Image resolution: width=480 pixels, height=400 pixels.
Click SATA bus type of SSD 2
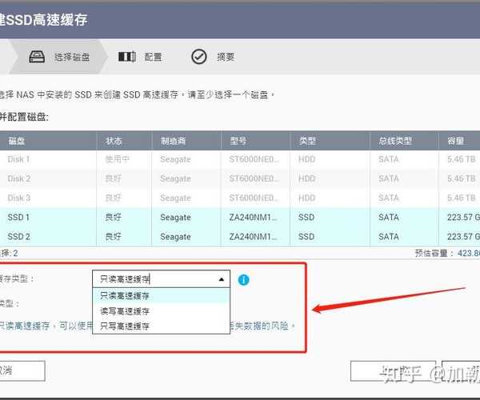tap(389, 237)
